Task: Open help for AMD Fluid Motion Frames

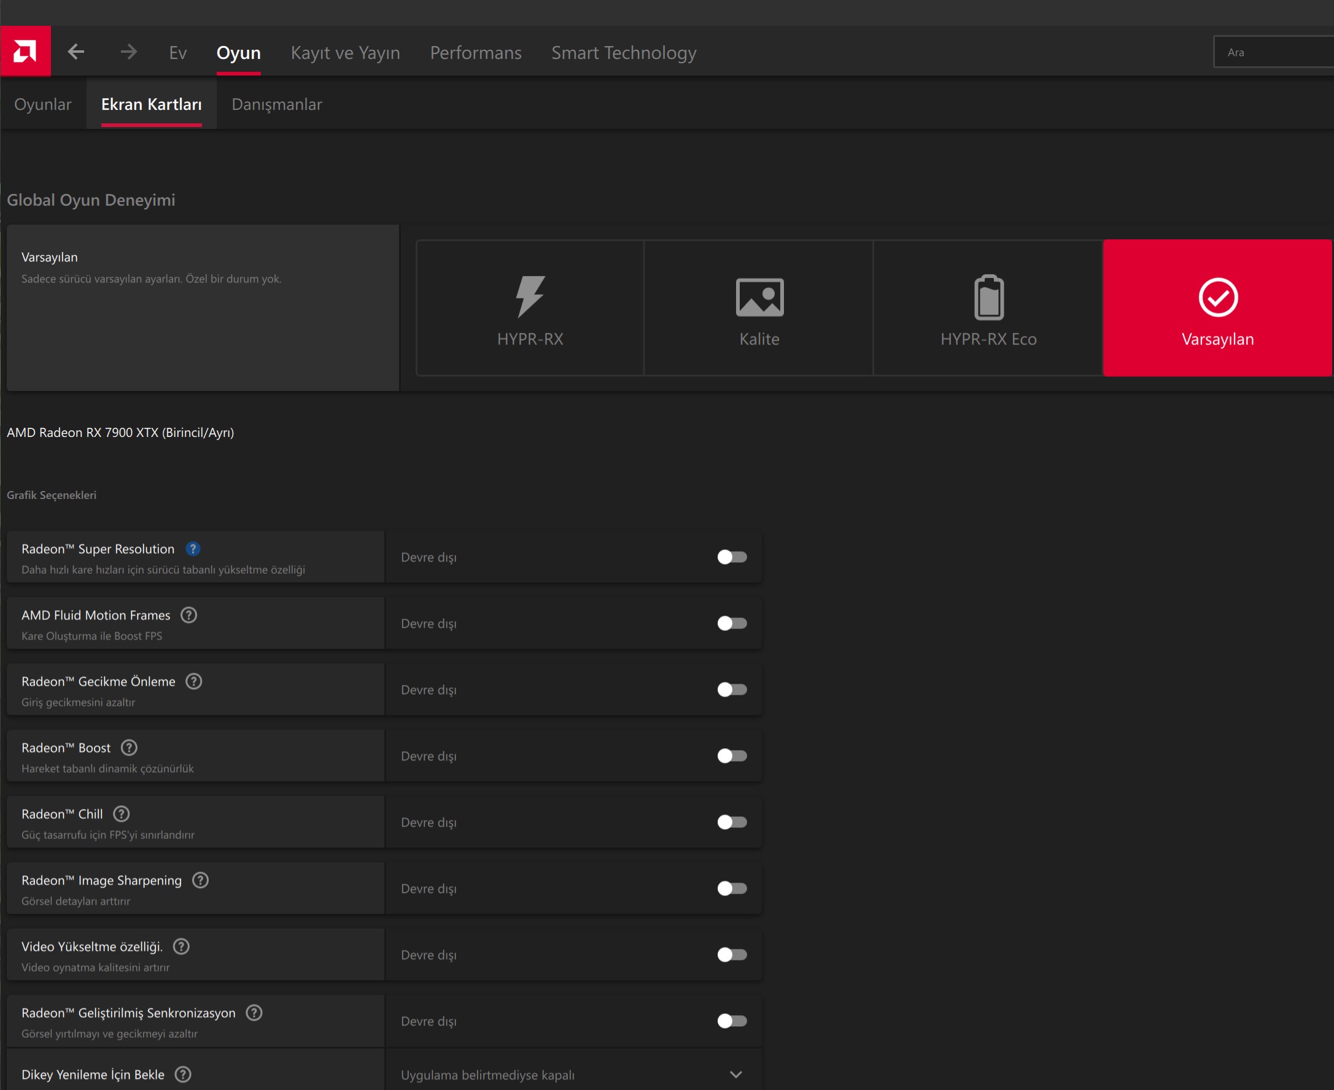Action: coord(189,615)
